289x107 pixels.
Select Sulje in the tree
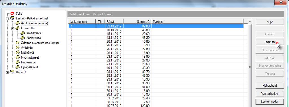pos(19,14)
